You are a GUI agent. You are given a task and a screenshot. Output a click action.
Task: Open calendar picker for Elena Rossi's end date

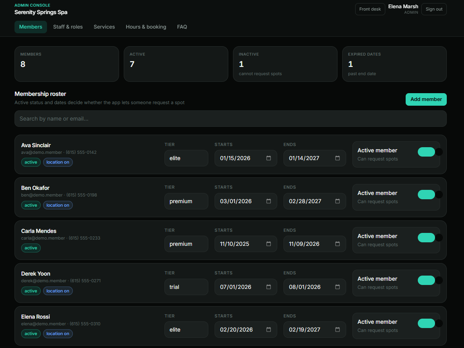point(338,329)
